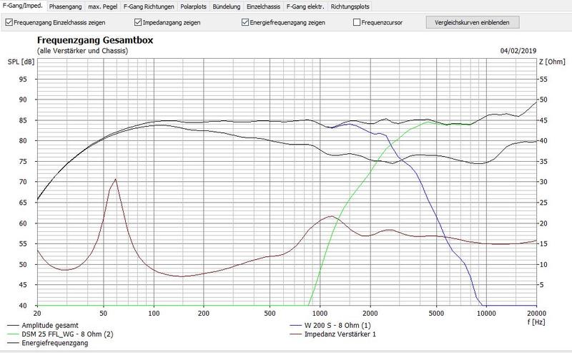Image resolution: width=572 pixels, height=353 pixels.
Task: Open the Einzelchassis tab
Action: point(263,6)
